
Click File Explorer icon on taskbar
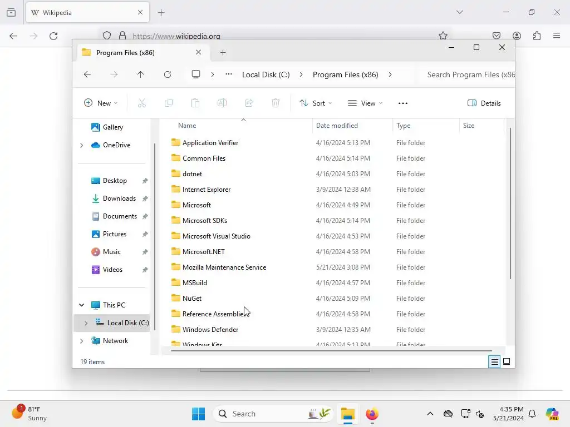pos(348,414)
